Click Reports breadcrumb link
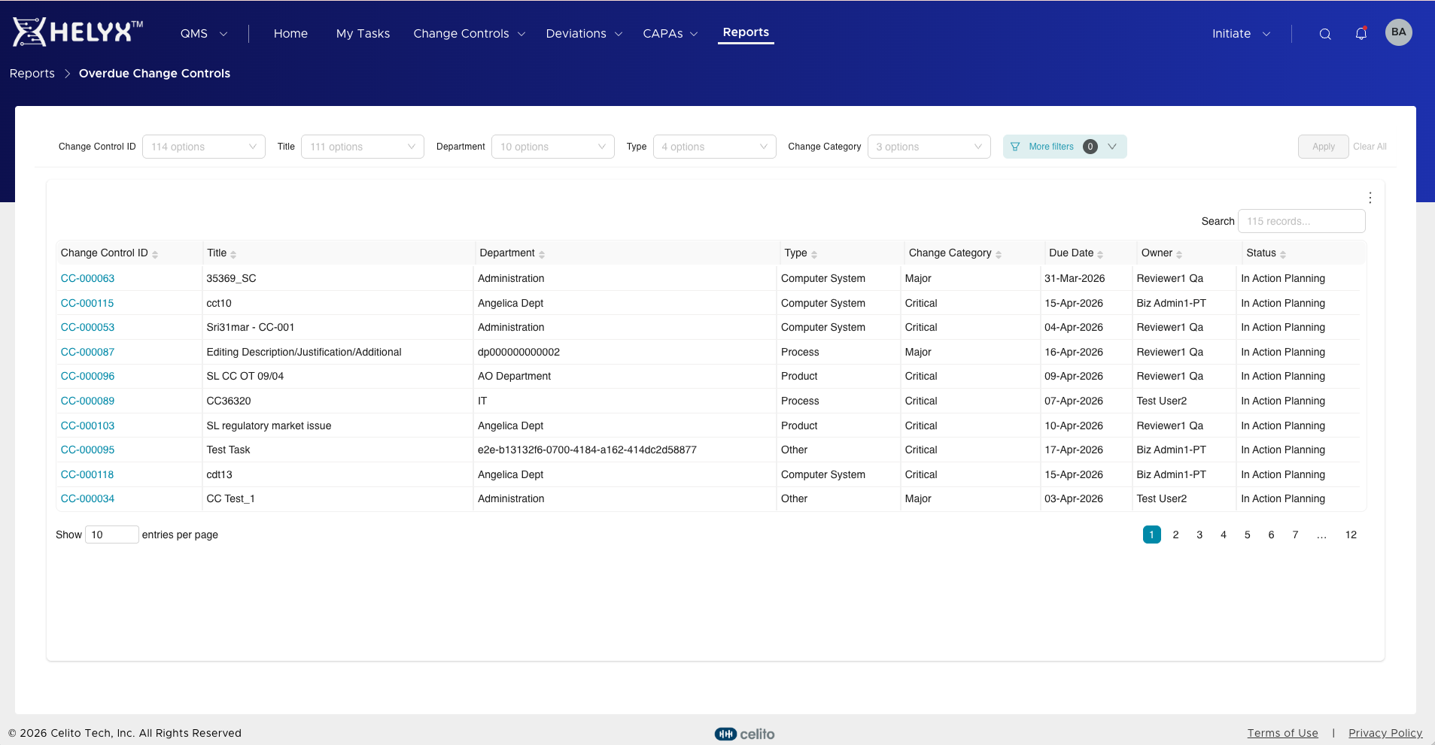The image size is (1435, 745). 32,74
